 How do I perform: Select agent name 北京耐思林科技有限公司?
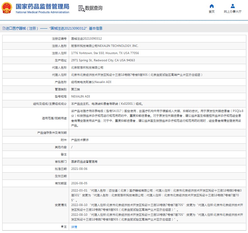tap(87, 68)
